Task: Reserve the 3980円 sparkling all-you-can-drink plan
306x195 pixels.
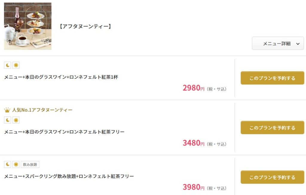Action: point(272,177)
